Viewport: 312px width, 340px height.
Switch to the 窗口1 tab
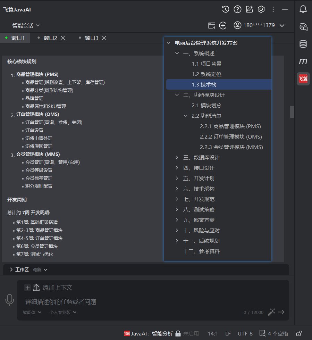coord(15,38)
